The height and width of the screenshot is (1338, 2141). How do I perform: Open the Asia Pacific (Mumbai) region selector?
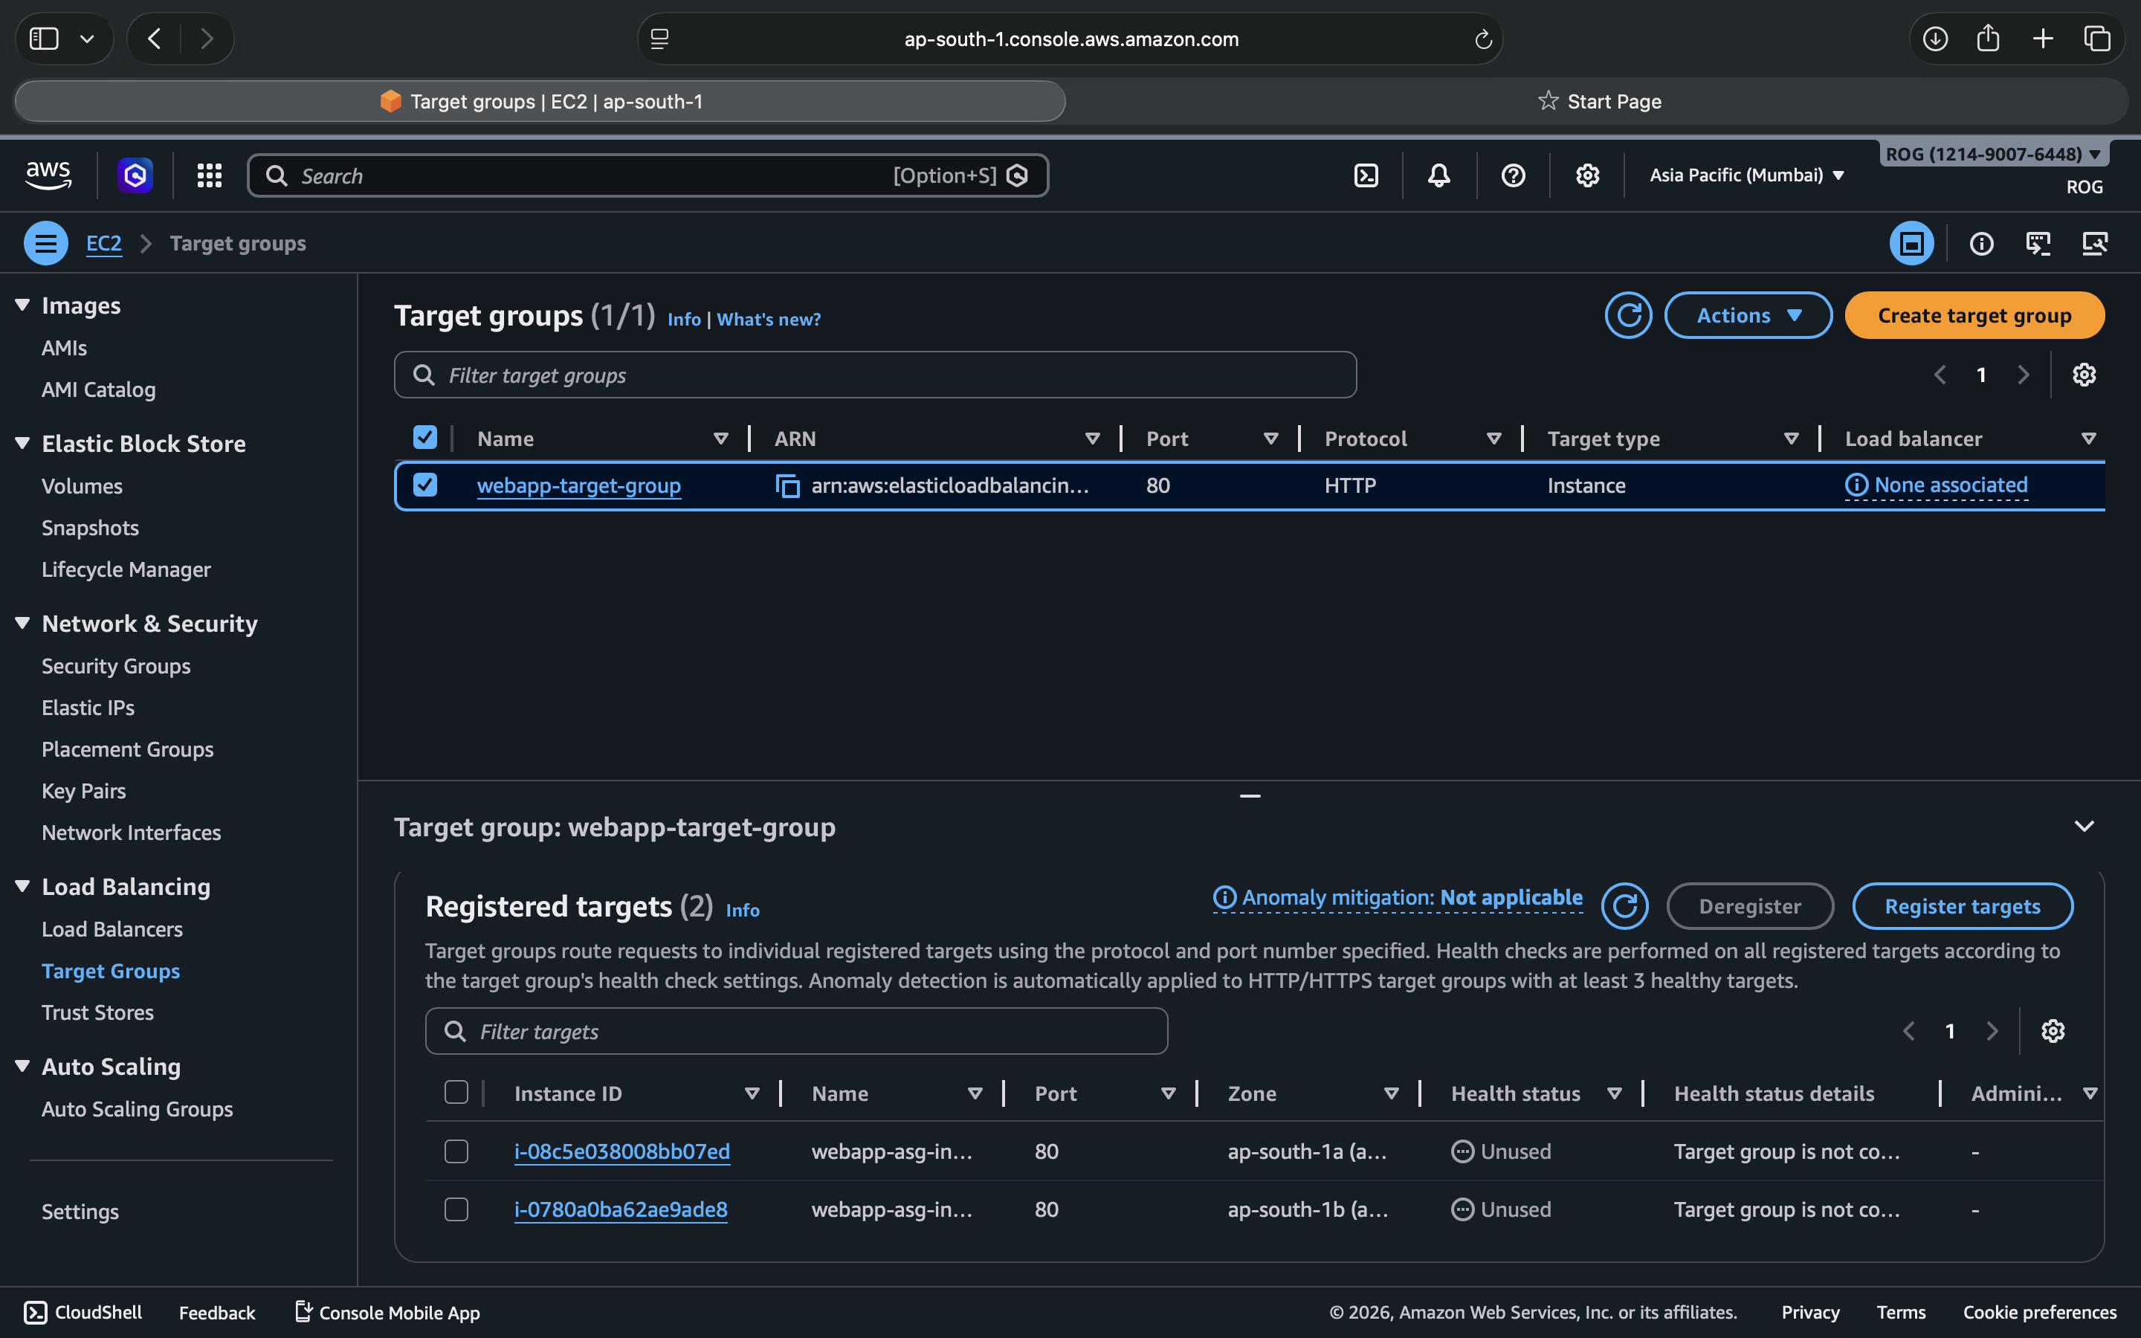pos(1746,175)
